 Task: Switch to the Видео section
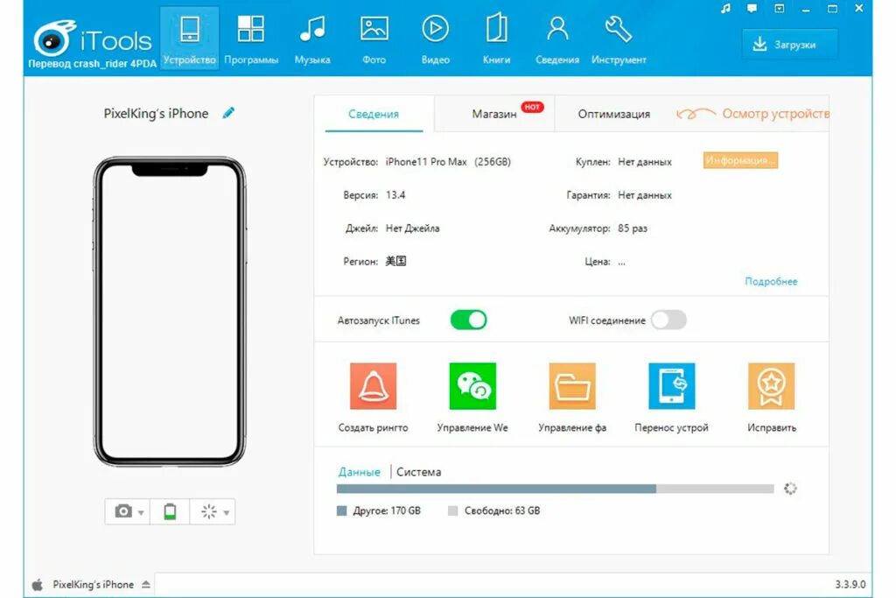click(x=436, y=39)
